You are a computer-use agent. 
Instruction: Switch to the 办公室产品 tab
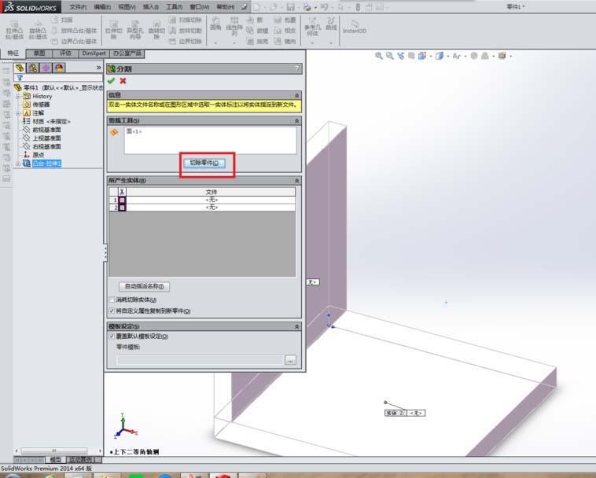click(x=127, y=53)
